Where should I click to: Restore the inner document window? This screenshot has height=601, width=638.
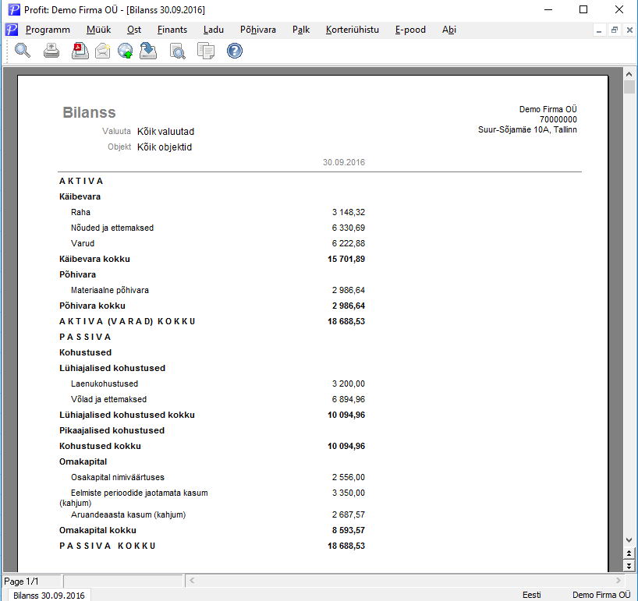pyautogui.click(x=615, y=30)
